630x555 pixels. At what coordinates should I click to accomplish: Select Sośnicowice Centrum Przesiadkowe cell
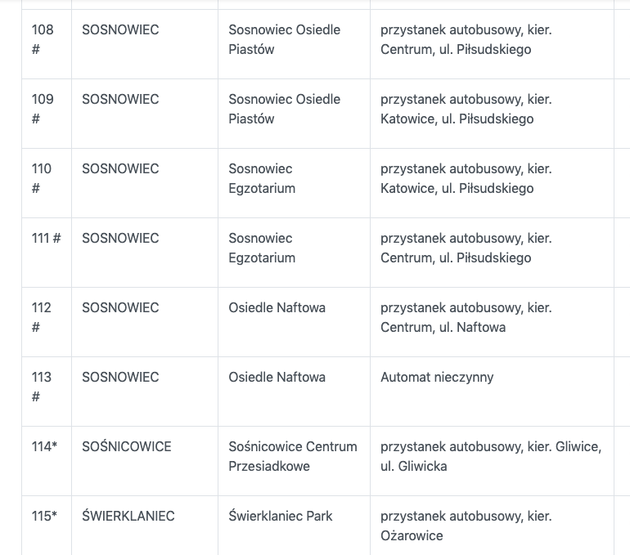(293, 456)
